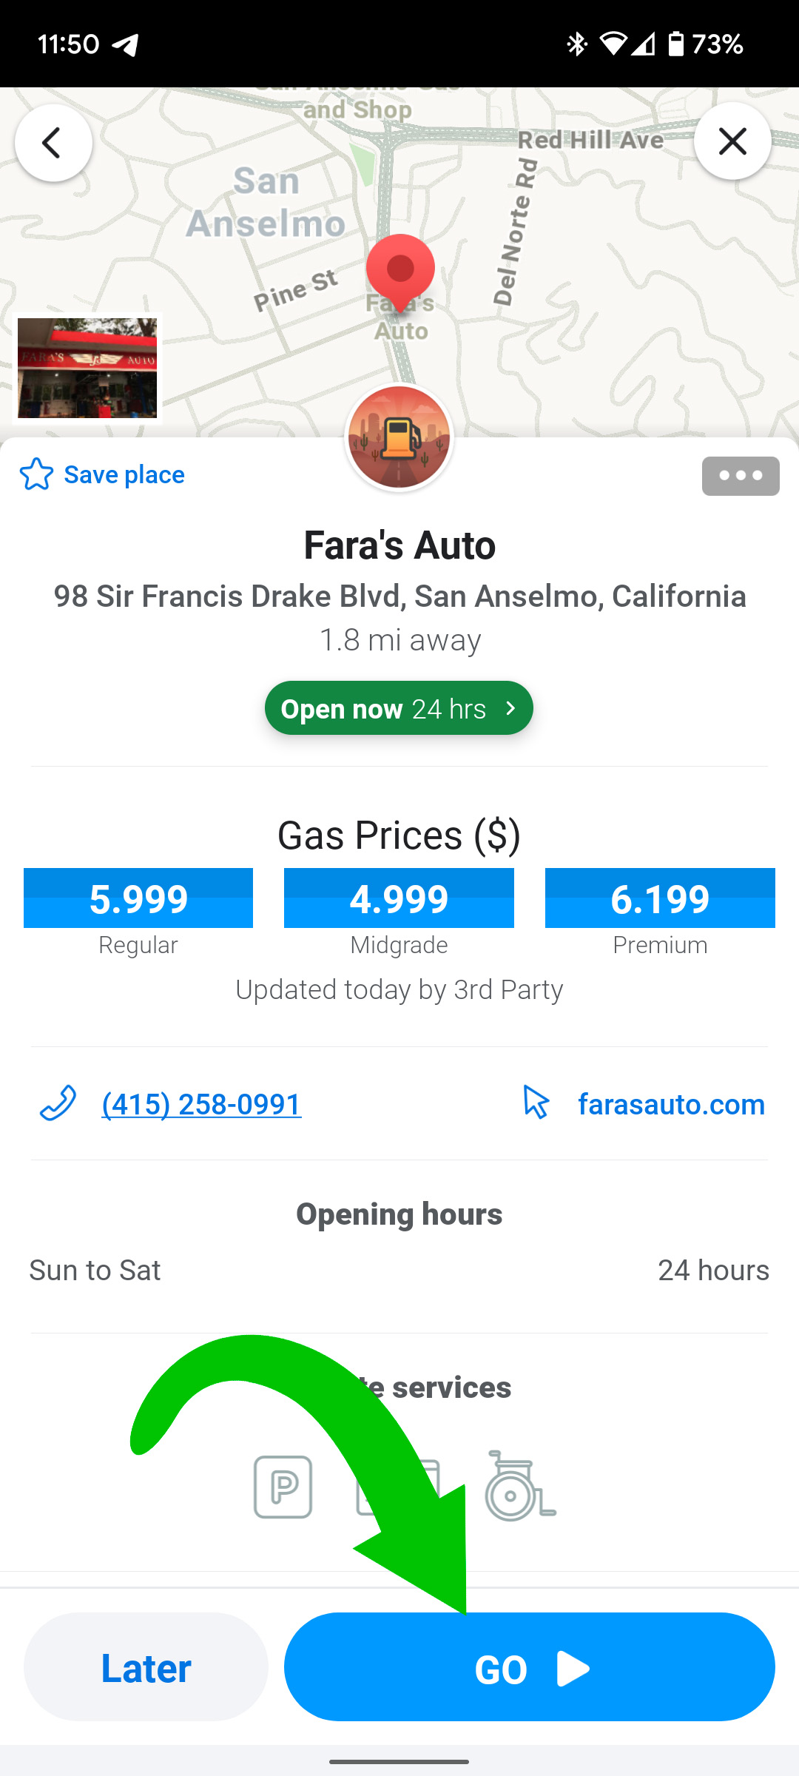The height and width of the screenshot is (1776, 799).
Task: Tap the back arrow button
Action: point(53,143)
